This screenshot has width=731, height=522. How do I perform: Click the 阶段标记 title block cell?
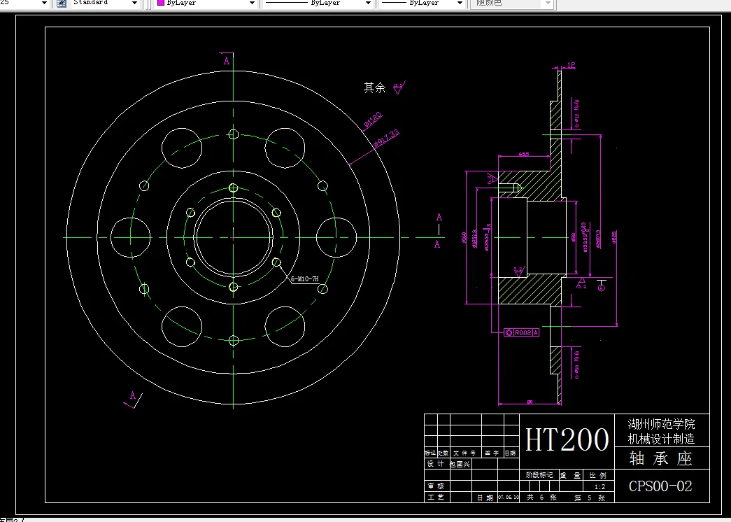point(539,475)
